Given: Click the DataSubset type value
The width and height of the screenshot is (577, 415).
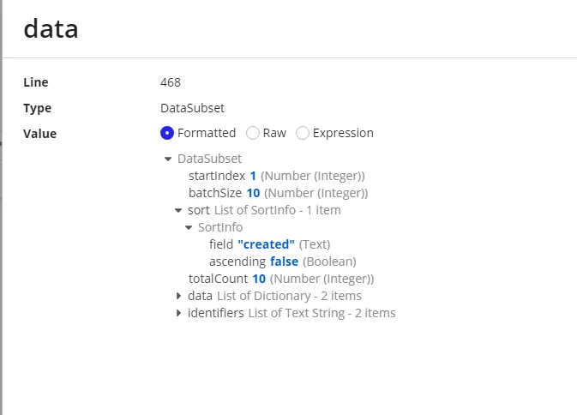Looking at the screenshot, I should (x=192, y=108).
